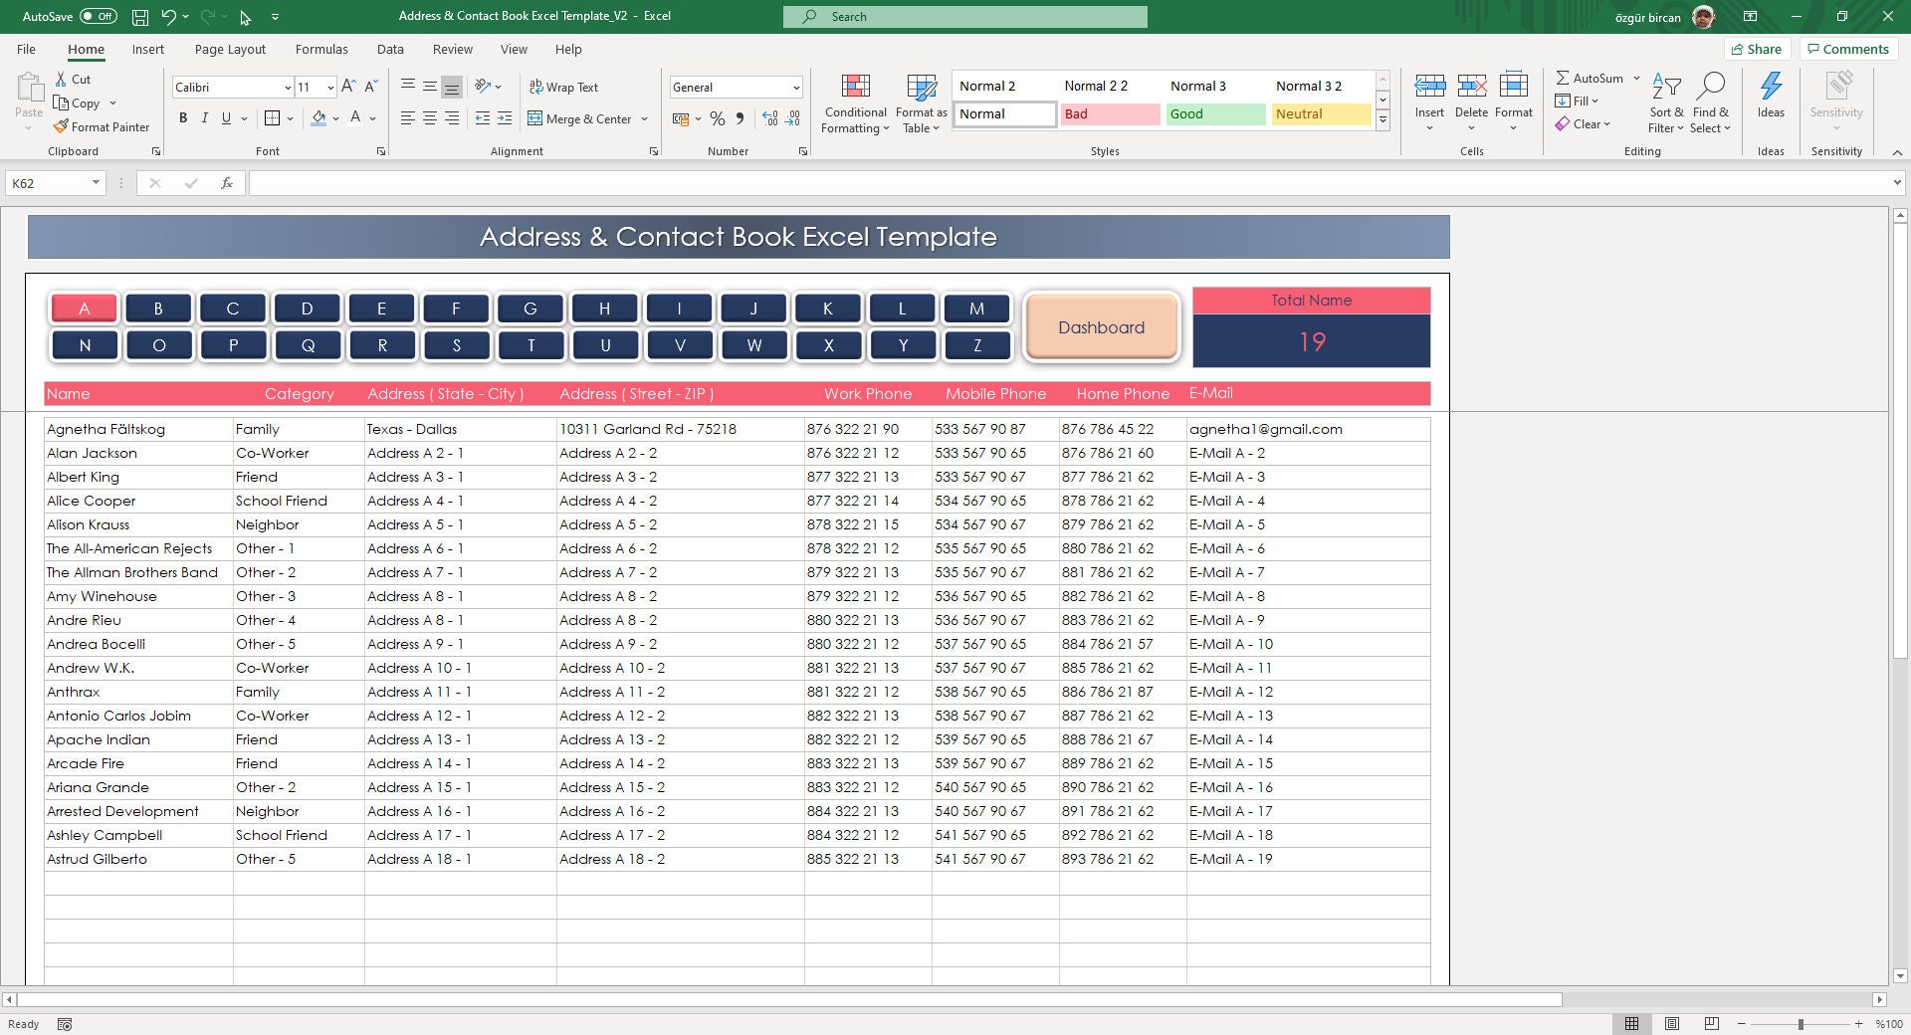Image resolution: width=1911 pixels, height=1035 pixels.
Task: Open the Review ribbon tab
Action: (x=452, y=48)
